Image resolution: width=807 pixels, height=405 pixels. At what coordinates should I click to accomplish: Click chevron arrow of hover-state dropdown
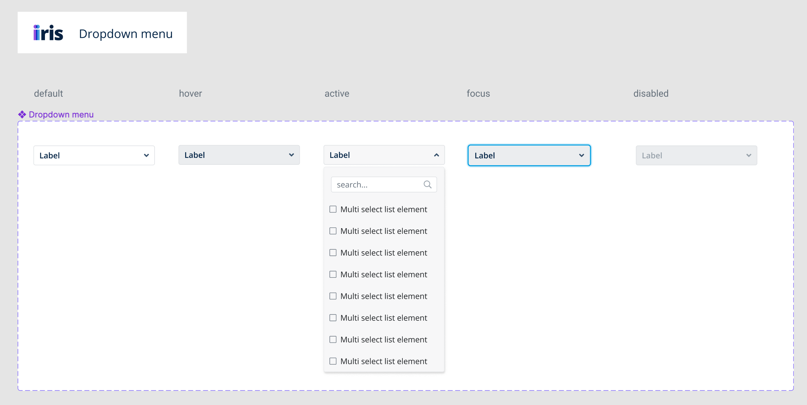click(291, 155)
